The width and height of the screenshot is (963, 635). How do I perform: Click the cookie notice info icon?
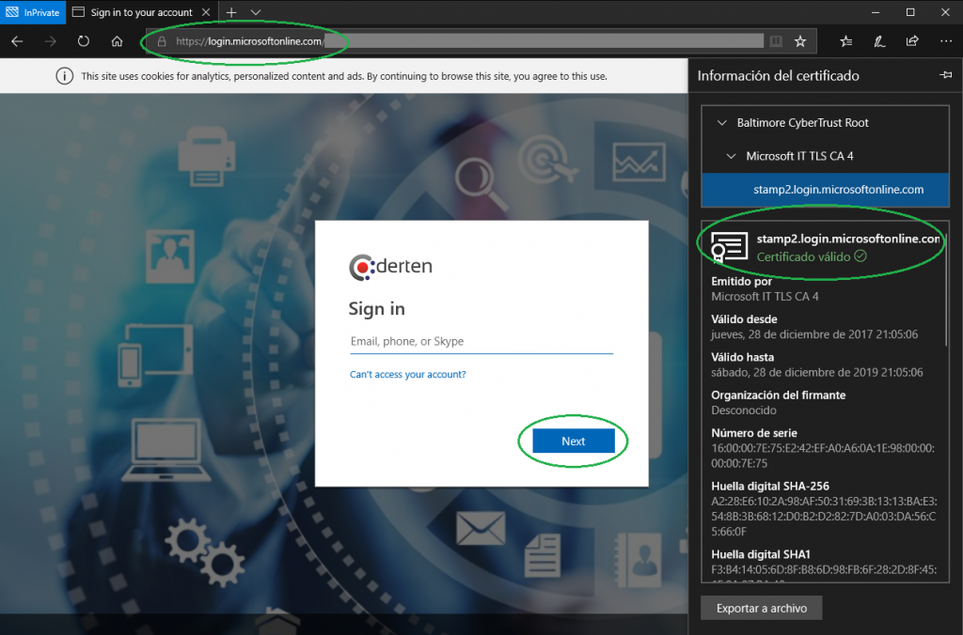tap(64, 76)
